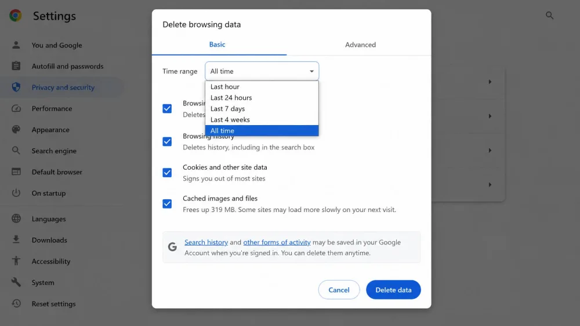Click the palette icon for Appearance
Viewport: 580px width, 326px height.
pos(16,130)
